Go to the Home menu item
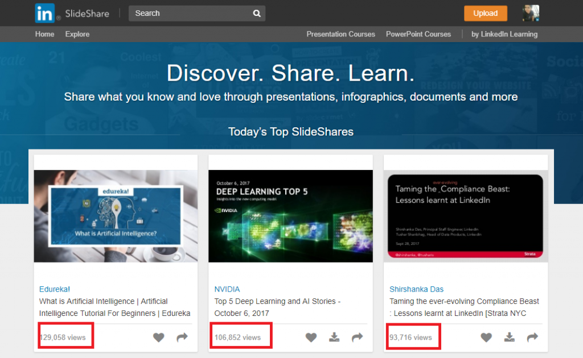The width and height of the screenshot is (583, 358). (44, 34)
